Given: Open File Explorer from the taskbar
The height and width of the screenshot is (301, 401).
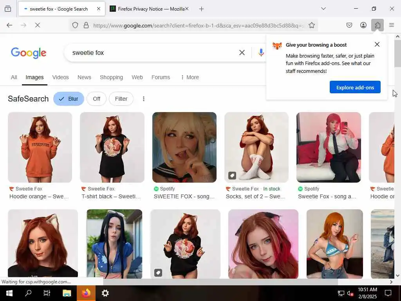Looking at the screenshot, I should pos(67,293).
